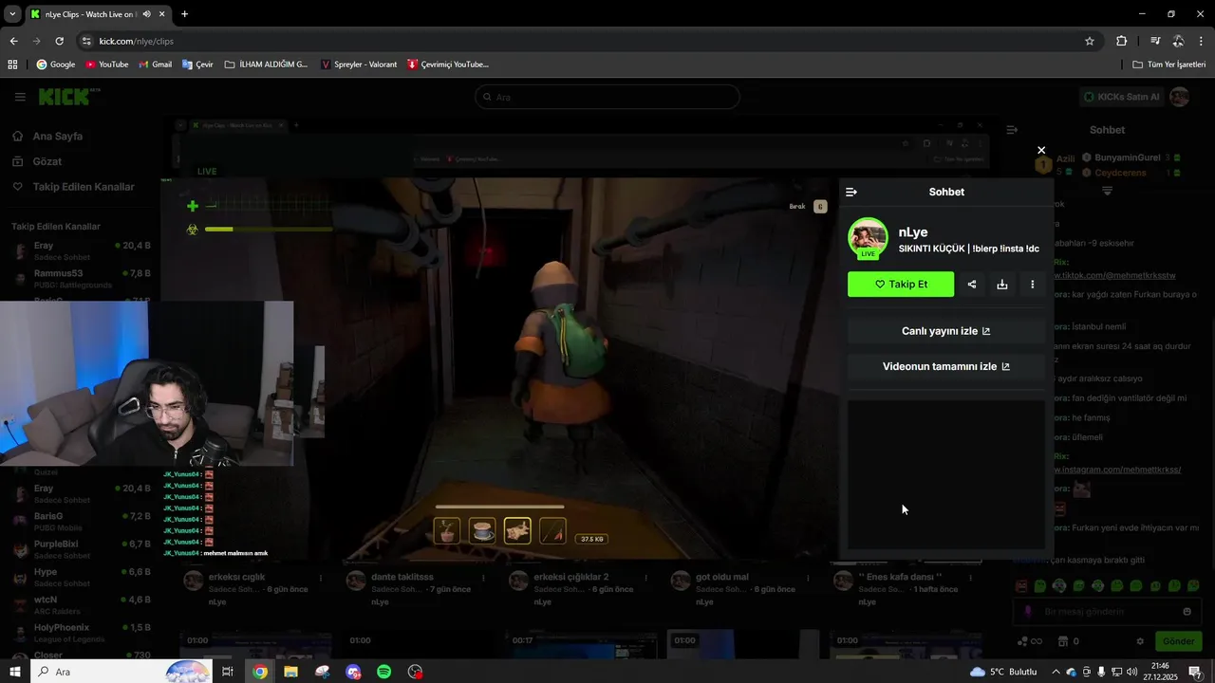Viewport: 1215px width, 683px height.
Task: Click the Gönder chat send button
Action: 1178,641
